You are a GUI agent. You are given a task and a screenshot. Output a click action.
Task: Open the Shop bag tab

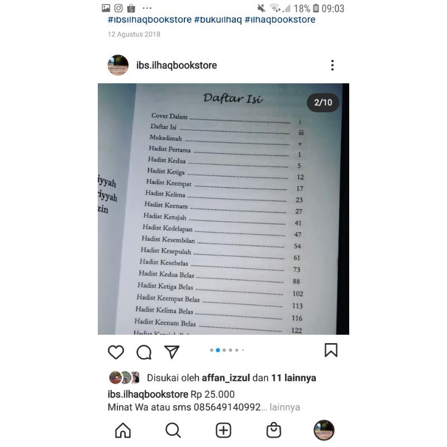click(x=273, y=430)
